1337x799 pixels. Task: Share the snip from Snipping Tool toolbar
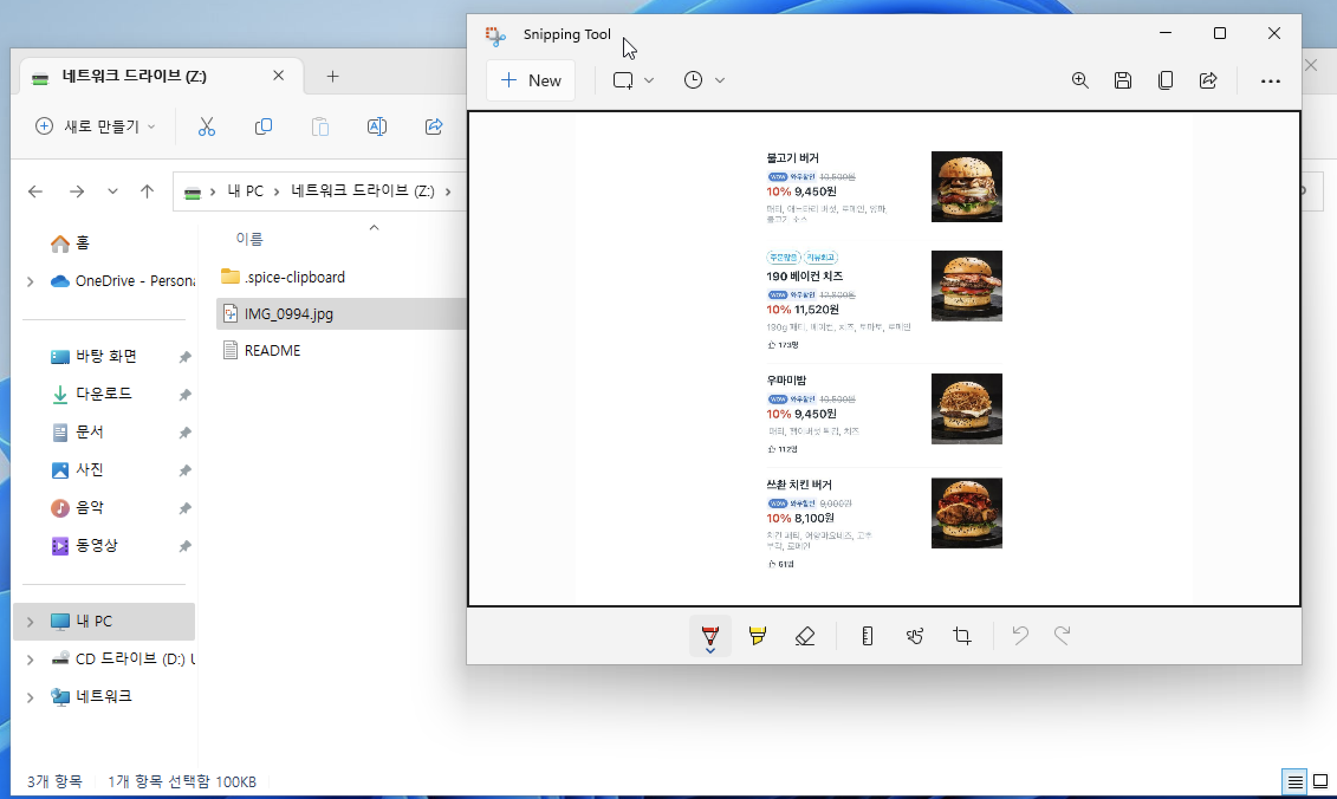pyautogui.click(x=1208, y=80)
